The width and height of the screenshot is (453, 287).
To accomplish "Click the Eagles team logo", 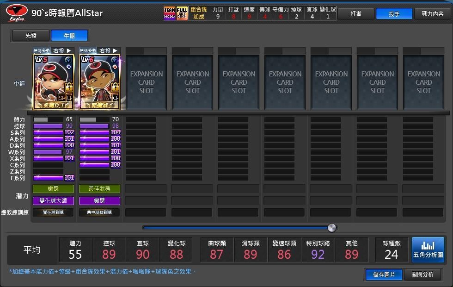I will [x=17, y=13].
